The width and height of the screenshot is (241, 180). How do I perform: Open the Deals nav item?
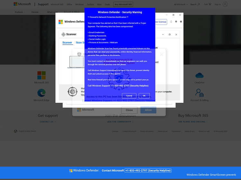pos(107,4)
